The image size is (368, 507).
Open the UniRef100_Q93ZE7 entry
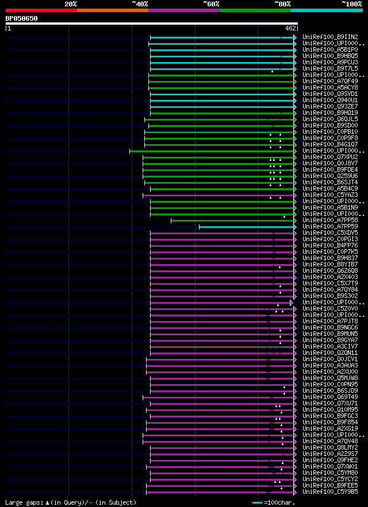point(330,106)
